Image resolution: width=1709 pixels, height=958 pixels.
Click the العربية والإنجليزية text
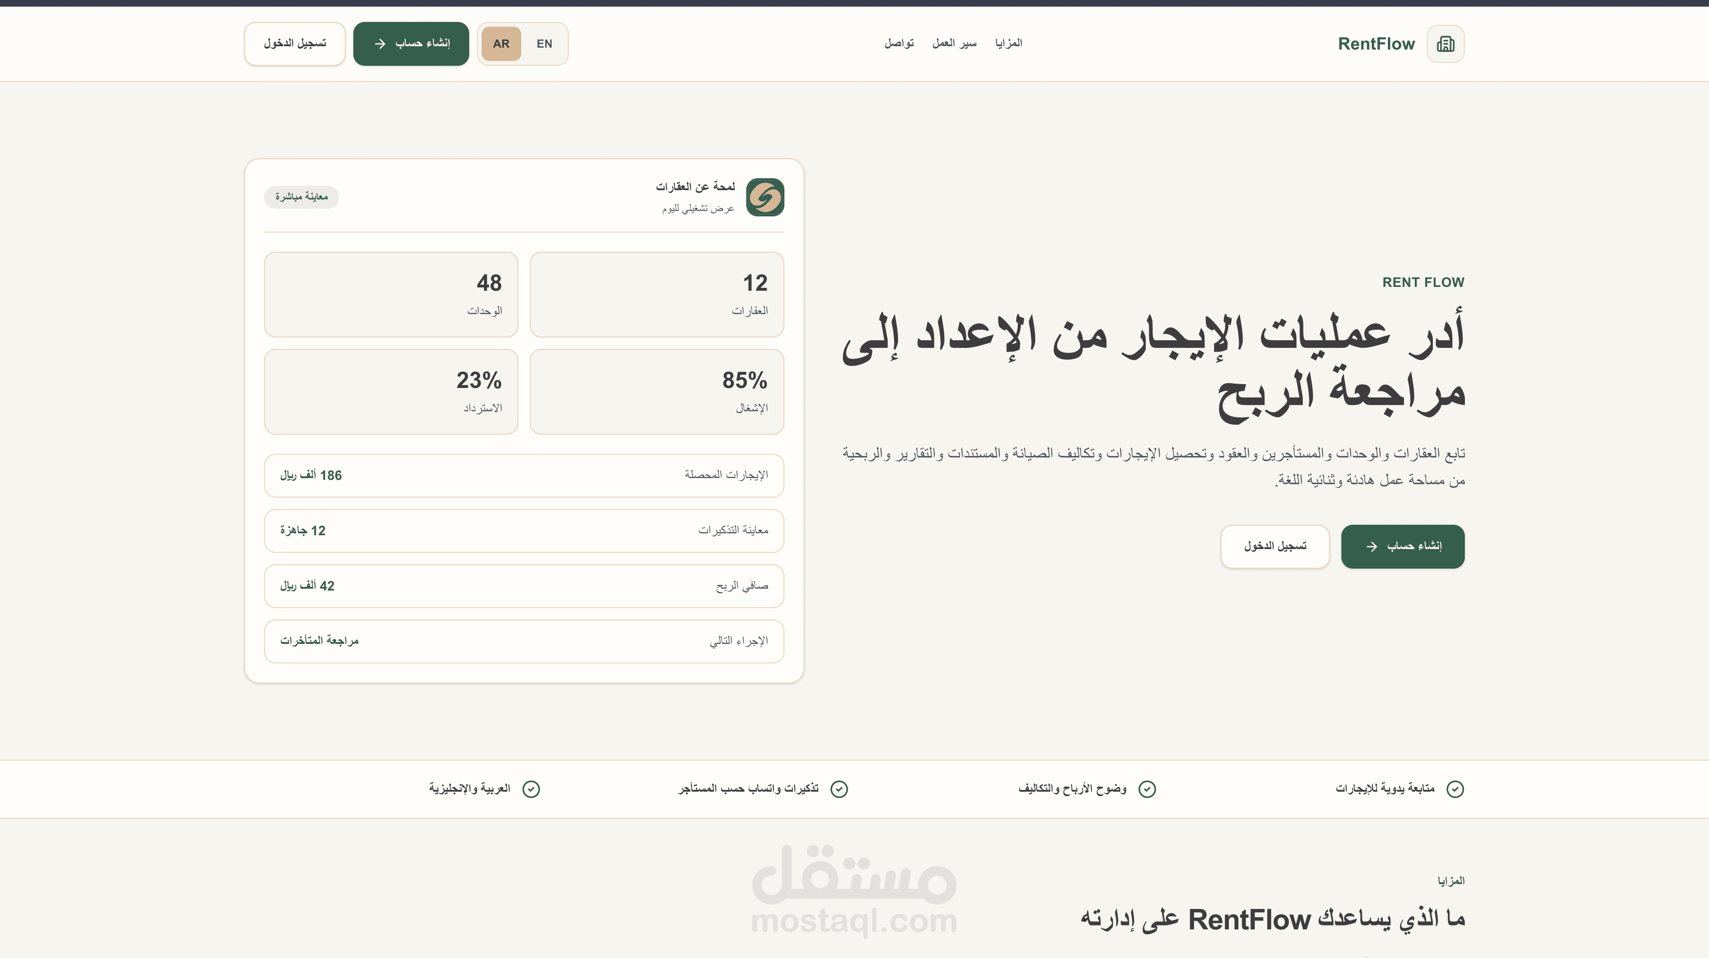[469, 788]
